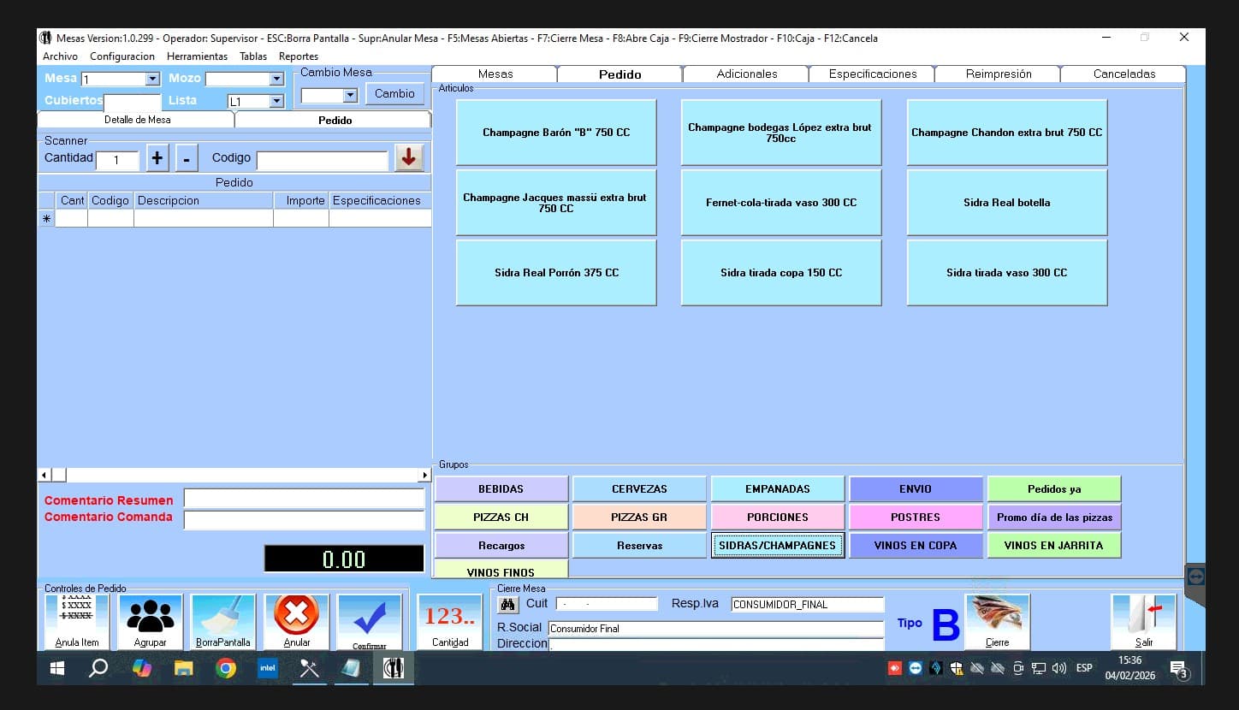Select the VINOS EN JARRITA group
Viewport: 1239px width, 710px height.
(x=1054, y=545)
